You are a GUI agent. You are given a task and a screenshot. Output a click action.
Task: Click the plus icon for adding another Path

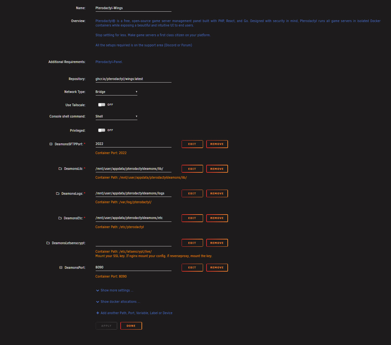[x=98, y=313]
